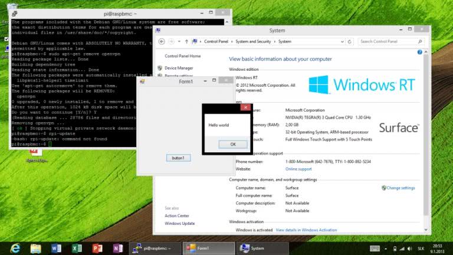This screenshot has height=255, width=453.
Task: Open File Explorer from the taskbar
Action: 35,249
